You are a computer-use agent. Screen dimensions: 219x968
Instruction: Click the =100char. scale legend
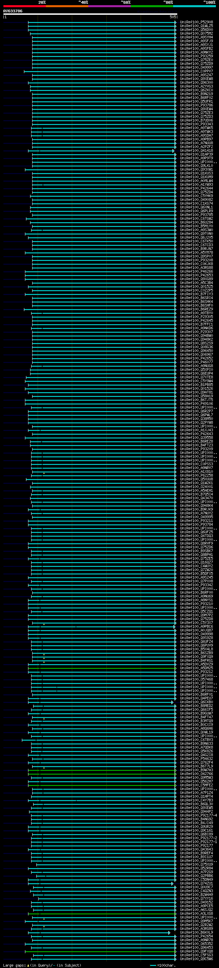point(162,965)
